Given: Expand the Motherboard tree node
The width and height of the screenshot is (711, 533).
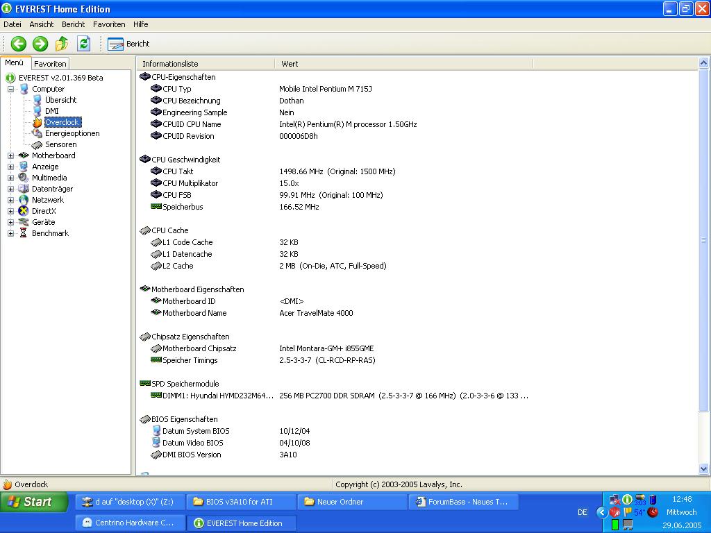Looking at the screenshot, I should [11, 156].
